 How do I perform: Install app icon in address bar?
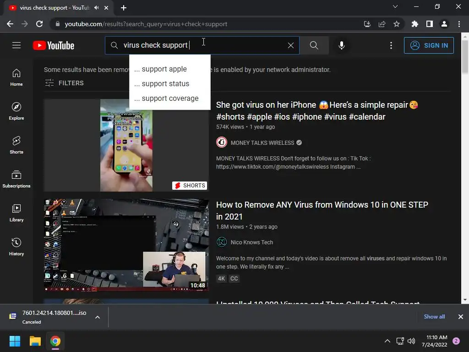pos(367,24)
